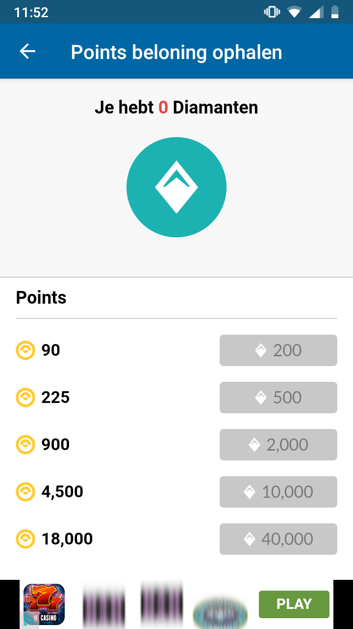This screenshot has height=629, width=353.
Task: Tap the back arrow icon
Action: pyautogui.click(x=27, y=52)
